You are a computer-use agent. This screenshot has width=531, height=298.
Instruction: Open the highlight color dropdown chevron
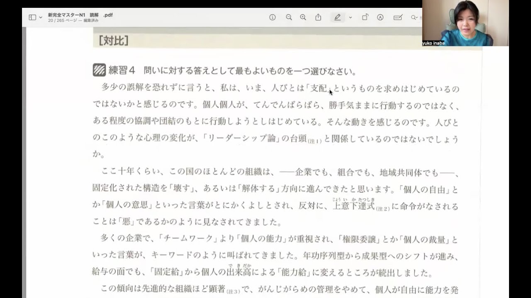pyautogui.click(x=351, y=18)
